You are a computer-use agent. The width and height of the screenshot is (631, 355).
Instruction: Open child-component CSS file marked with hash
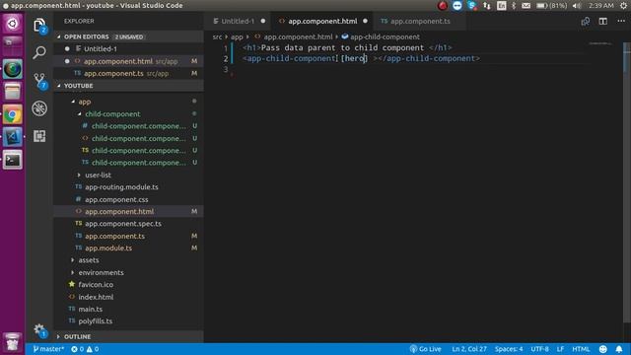coord(129,126)
